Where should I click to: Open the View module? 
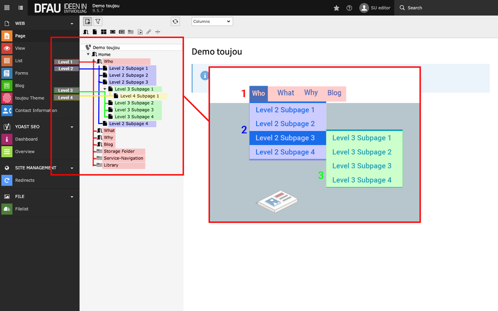point(20,48)
